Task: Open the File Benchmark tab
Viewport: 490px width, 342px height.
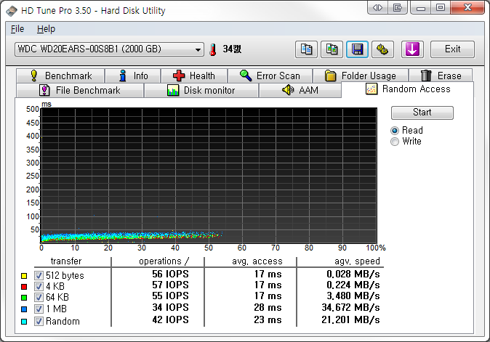Action: 80,91
